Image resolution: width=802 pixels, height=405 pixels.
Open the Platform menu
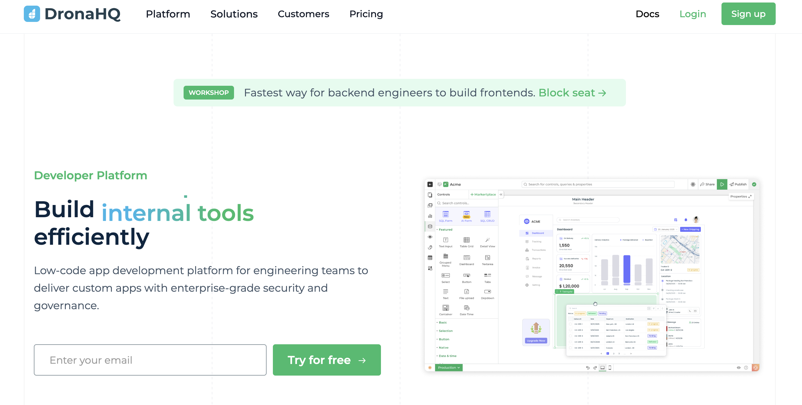coord(168,14)
